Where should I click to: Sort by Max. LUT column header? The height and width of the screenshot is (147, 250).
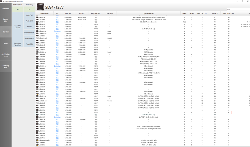pyautogui.click(x=215, y=14)
